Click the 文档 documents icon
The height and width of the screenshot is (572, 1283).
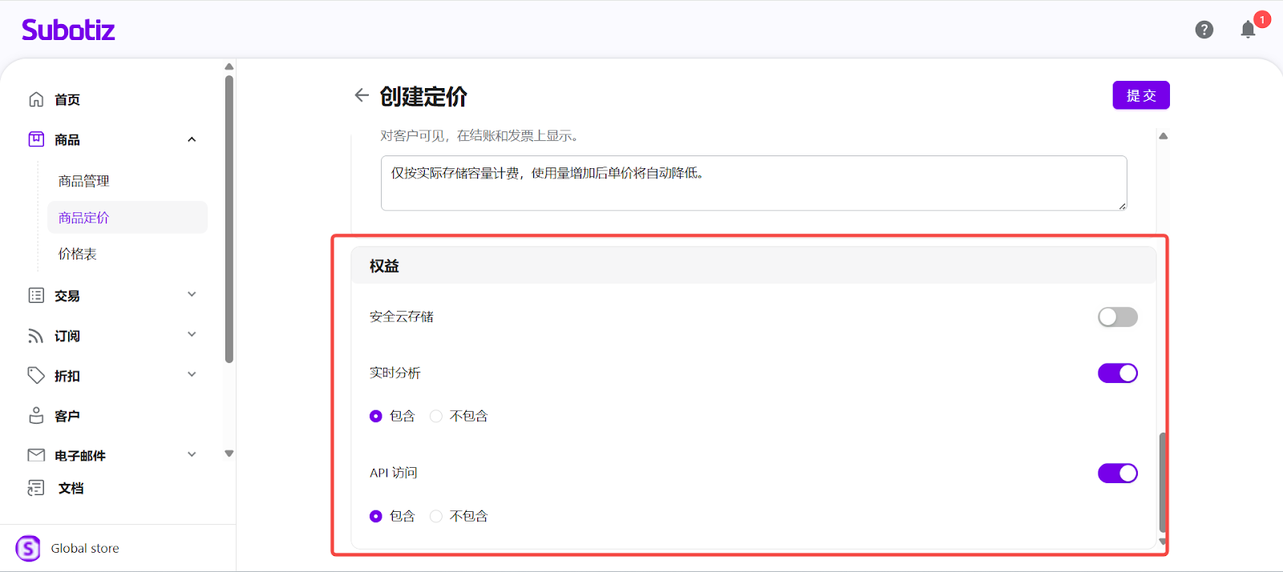pos(36,488)
